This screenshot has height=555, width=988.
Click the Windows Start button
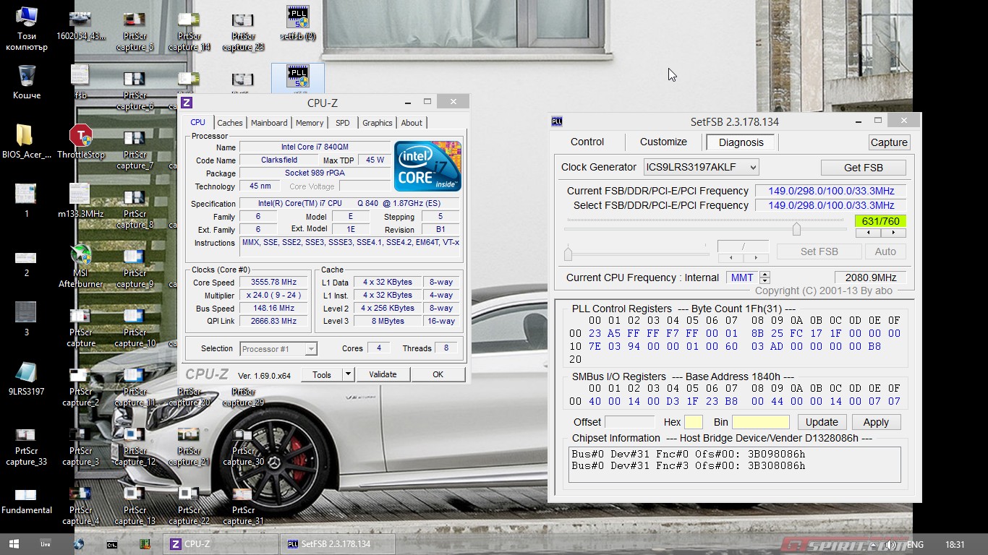[14, 544]
